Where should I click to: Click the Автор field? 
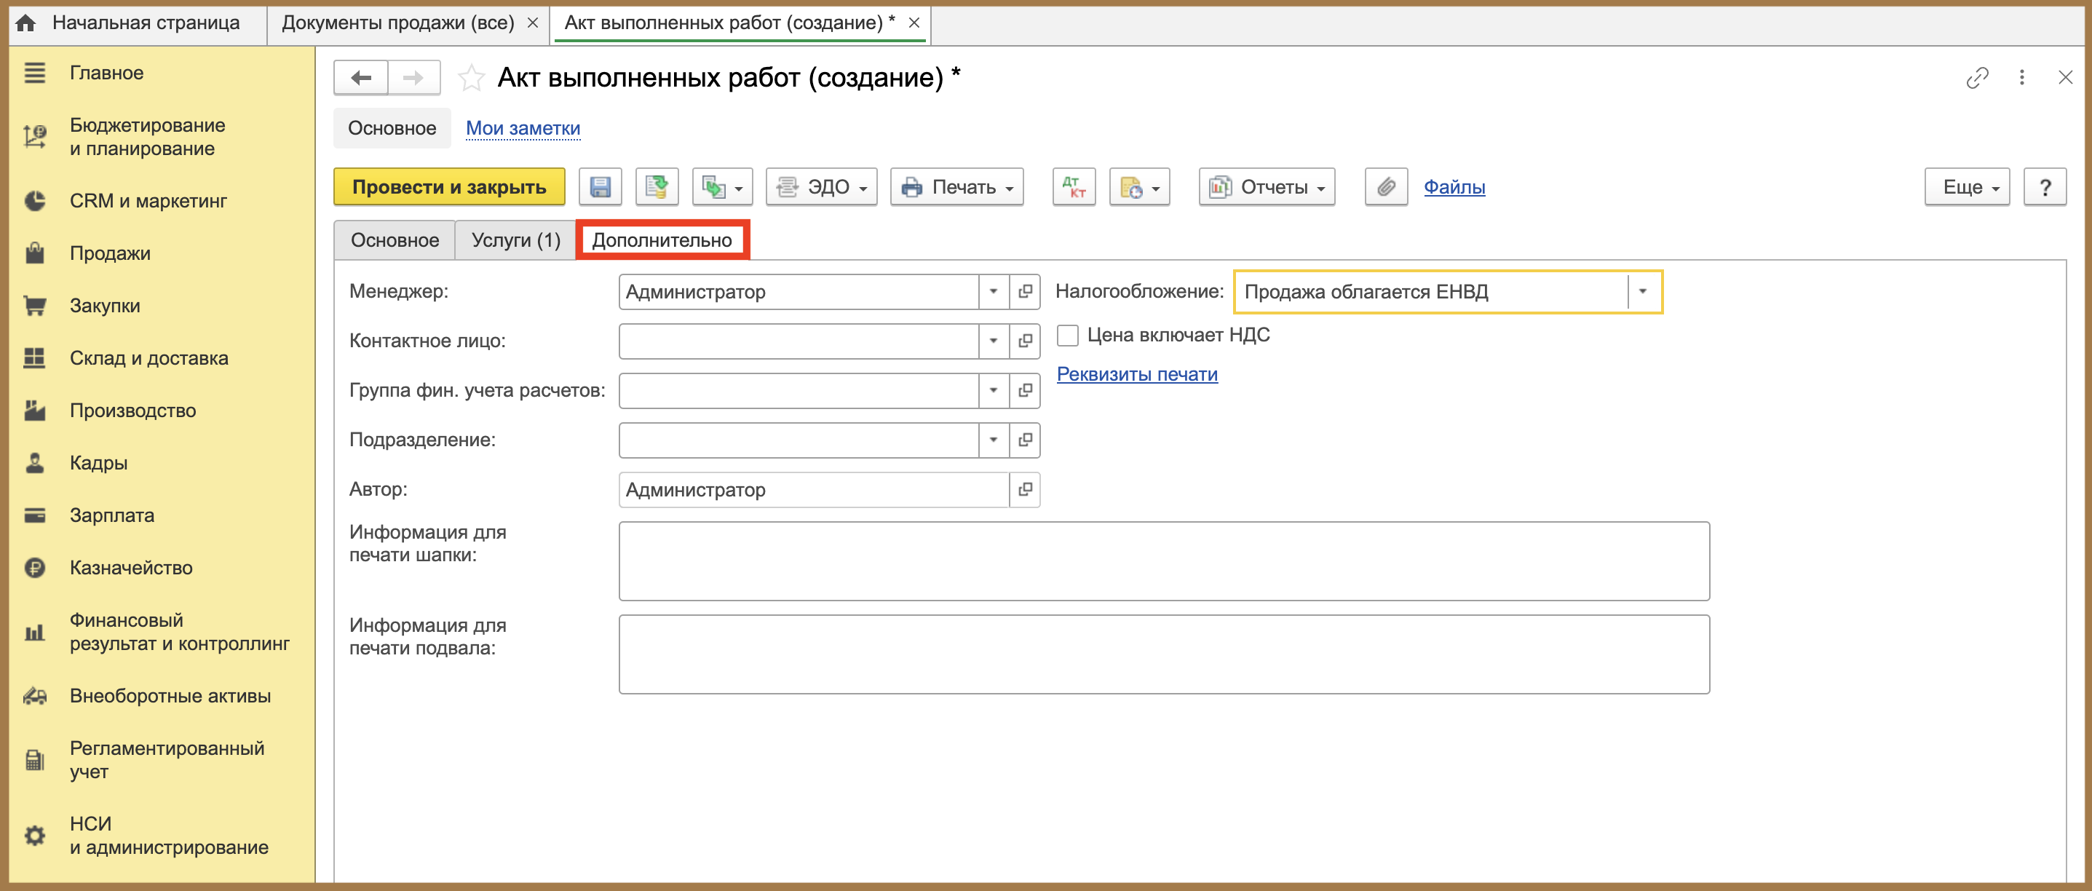[814, 490]
